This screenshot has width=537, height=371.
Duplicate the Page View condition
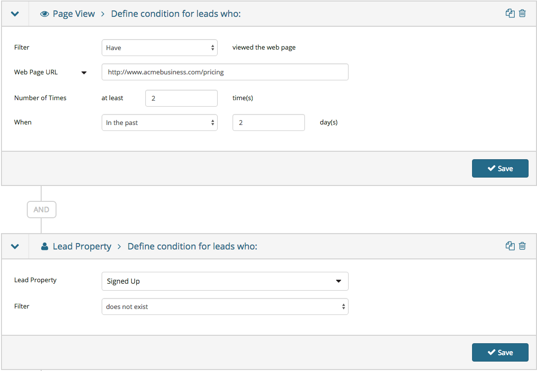coord(510,13)
